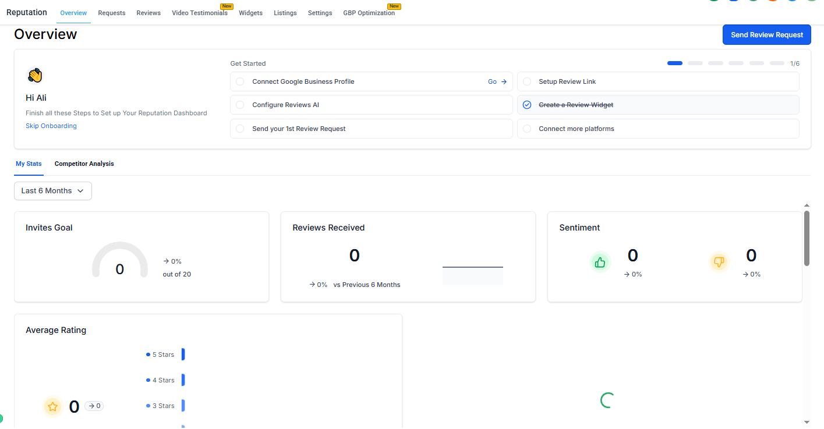The height and width of the screenshot is (429, 824).
Task: Open the Send your 1st Review Request step
Action: tap(299, 129)
